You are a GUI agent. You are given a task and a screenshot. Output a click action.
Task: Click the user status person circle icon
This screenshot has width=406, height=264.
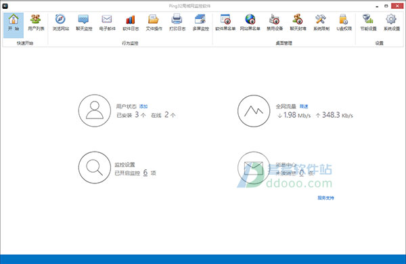pyautogui.click(x=95, y=110)
